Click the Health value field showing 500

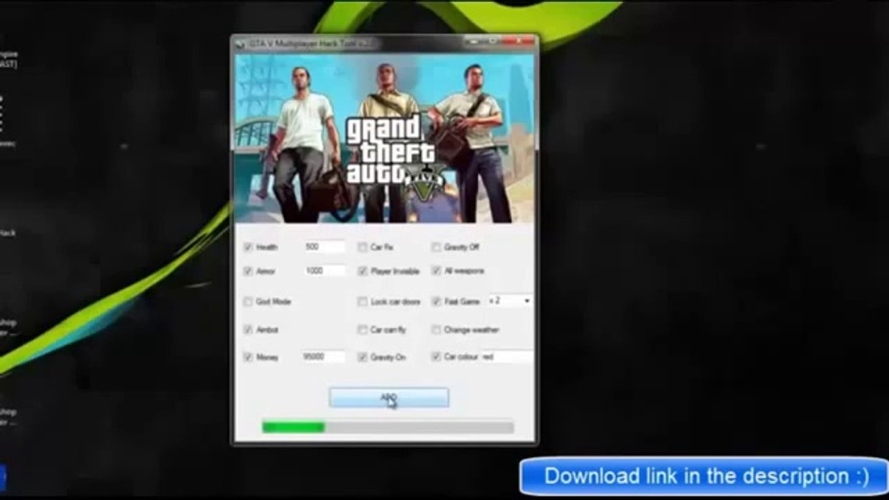(324, 247)
